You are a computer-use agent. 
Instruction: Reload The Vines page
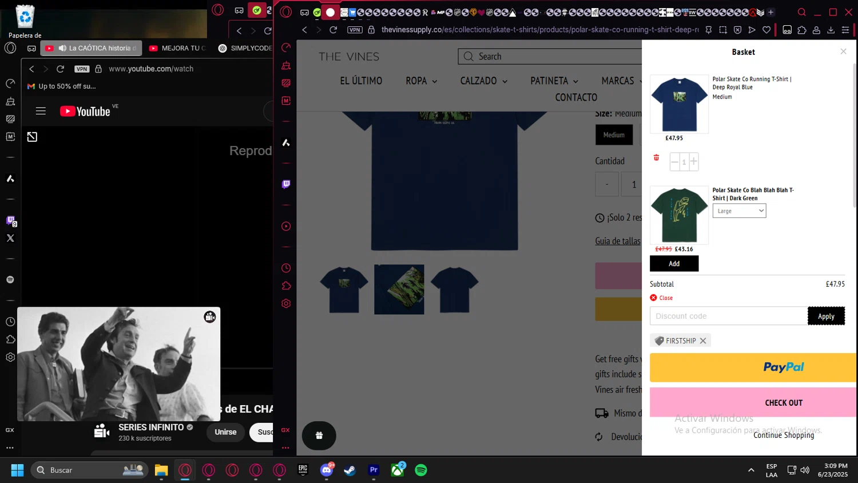[x=333, y=30]
